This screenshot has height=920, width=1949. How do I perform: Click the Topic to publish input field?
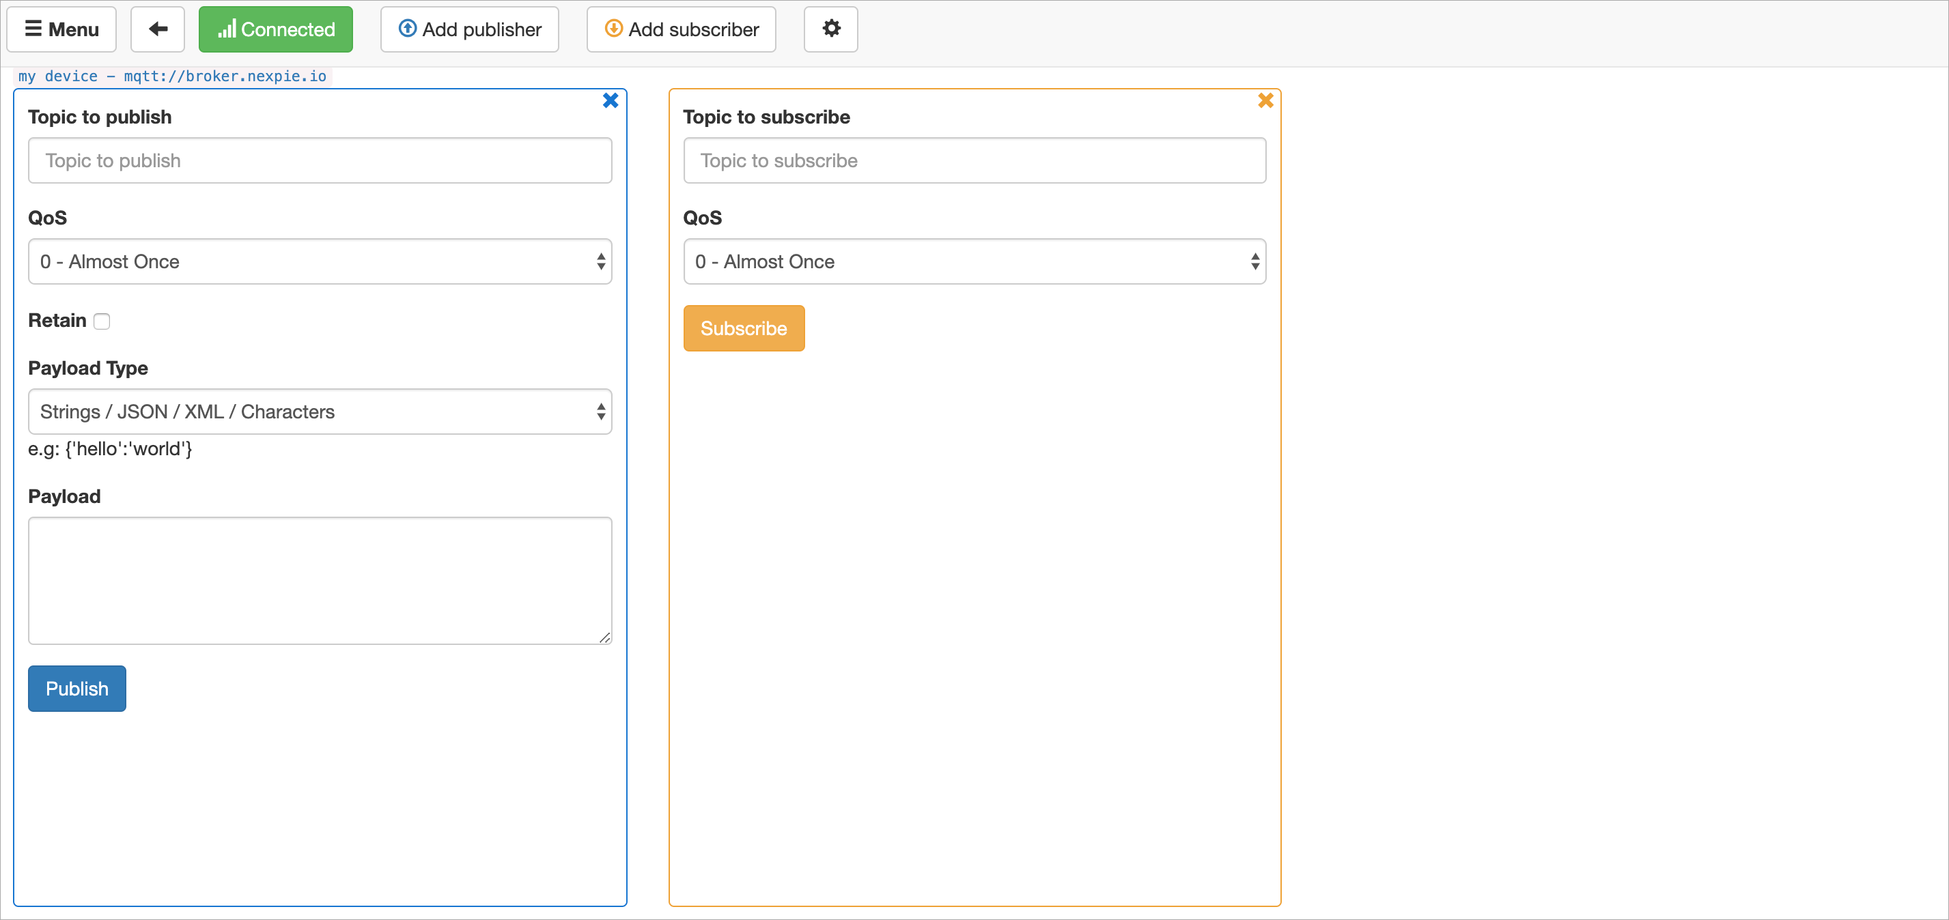coord(320,160)
